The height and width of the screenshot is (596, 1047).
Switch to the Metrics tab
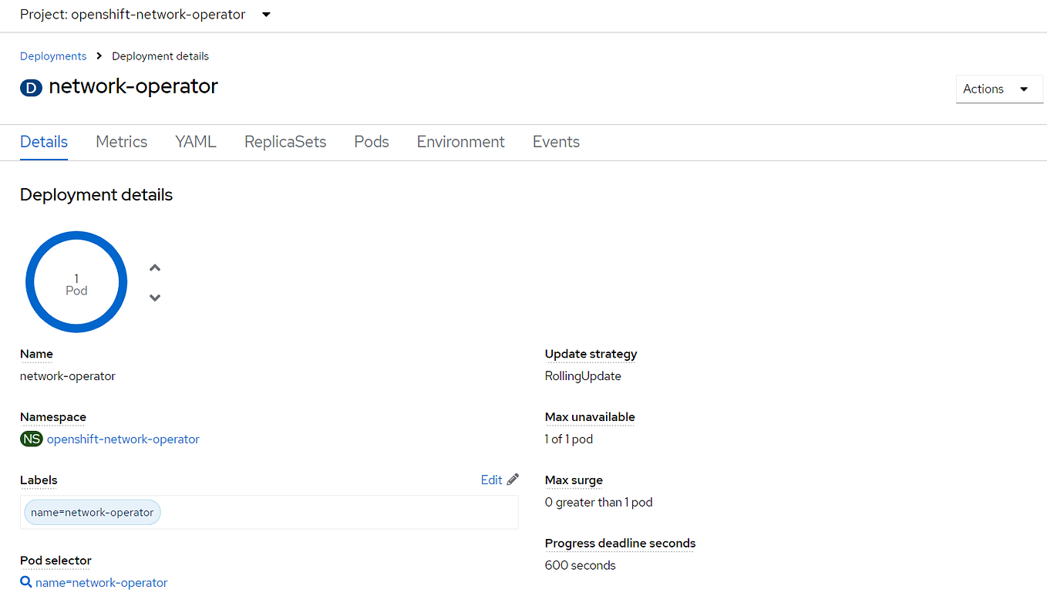click(x=121, y=142)
